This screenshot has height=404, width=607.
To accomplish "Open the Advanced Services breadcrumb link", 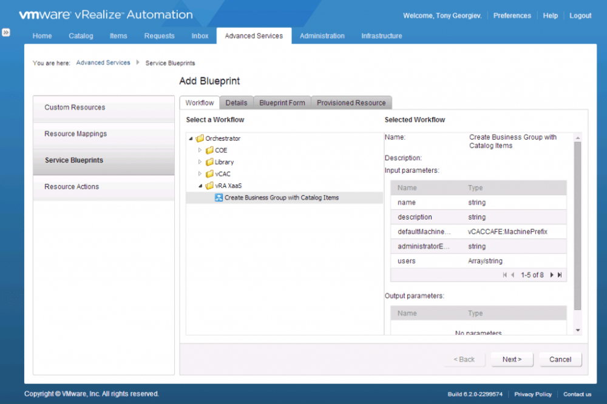I will pyautogui.click(x=103, y=62).
